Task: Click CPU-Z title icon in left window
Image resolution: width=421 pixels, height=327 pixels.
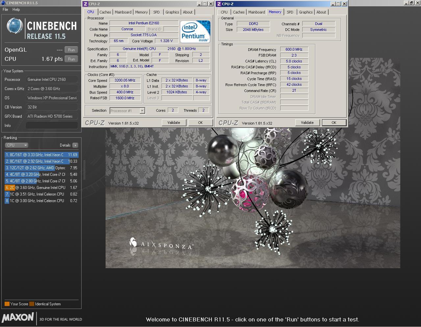Action: (x=86, y=4)
